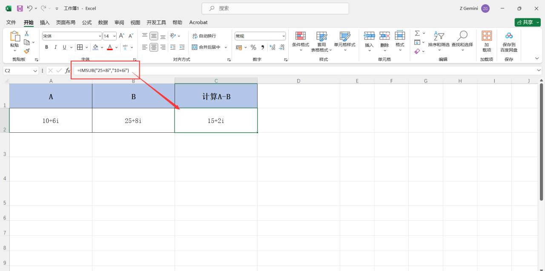Click the Decrease Indent icon
The image size is (545, 271).
click(173, 47)
